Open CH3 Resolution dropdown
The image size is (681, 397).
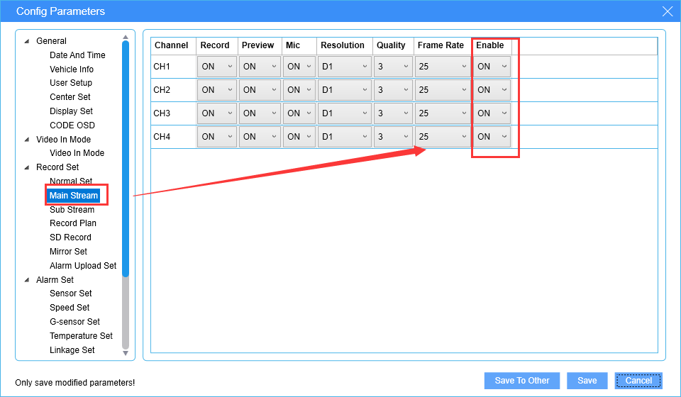click(x=345, y=113)
